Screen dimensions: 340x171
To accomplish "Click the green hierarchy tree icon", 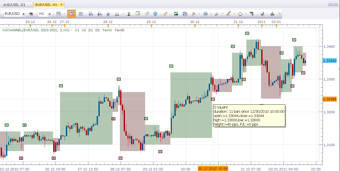I will [x=272, y=14].
